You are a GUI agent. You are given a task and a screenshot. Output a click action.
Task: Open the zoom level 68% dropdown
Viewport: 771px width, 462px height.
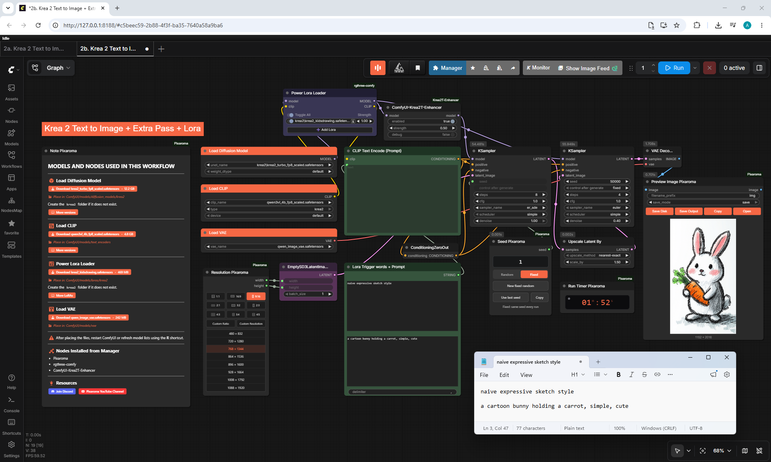tap(722, 451)
